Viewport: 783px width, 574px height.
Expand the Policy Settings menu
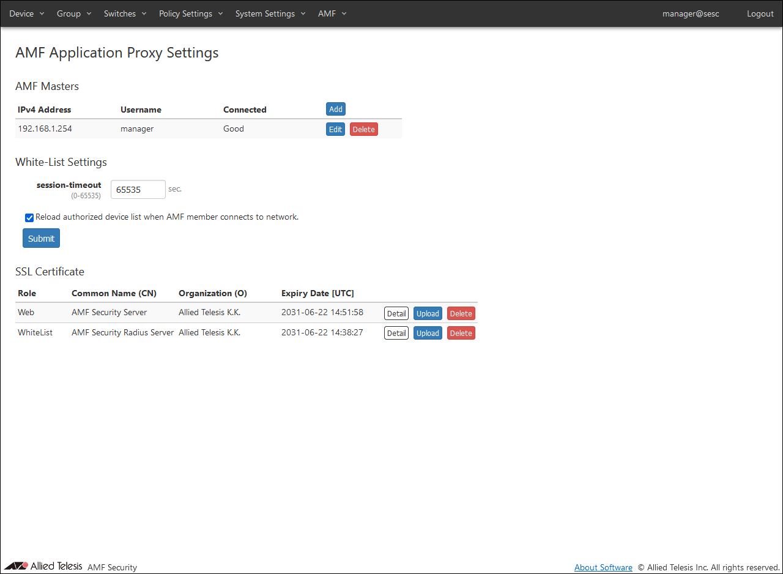191,13
